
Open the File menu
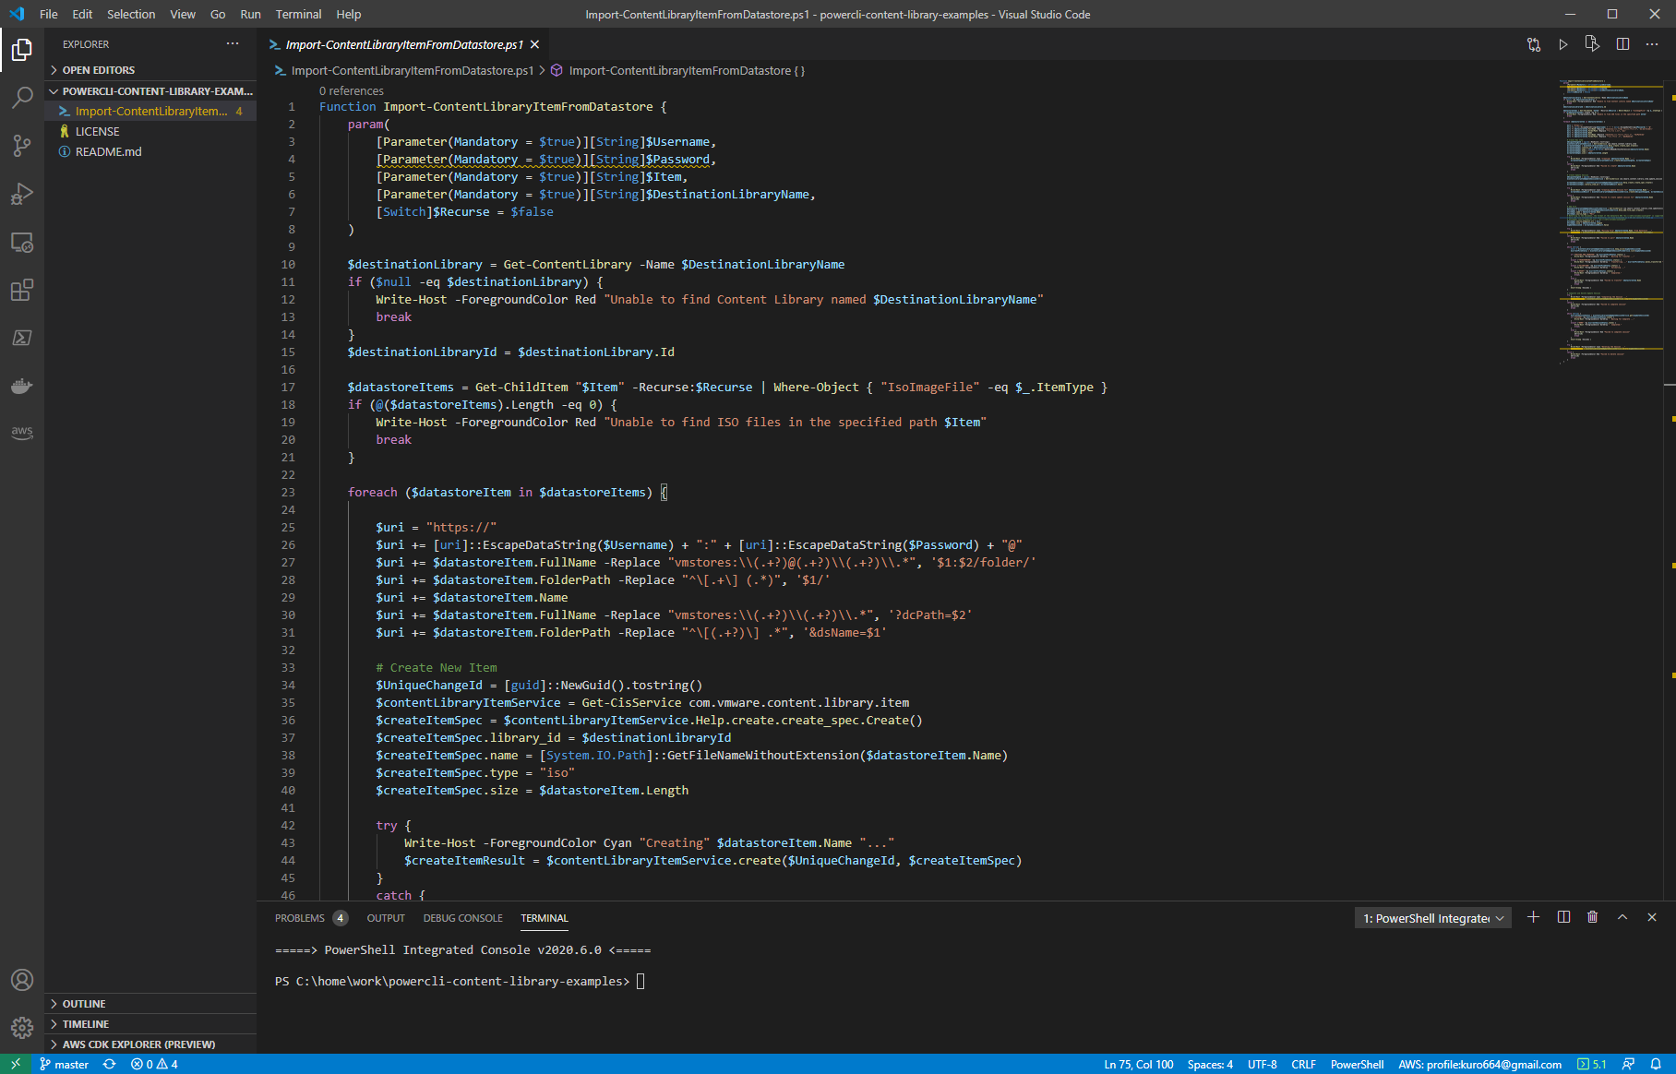pyautogui.click(x=49, y=14)
